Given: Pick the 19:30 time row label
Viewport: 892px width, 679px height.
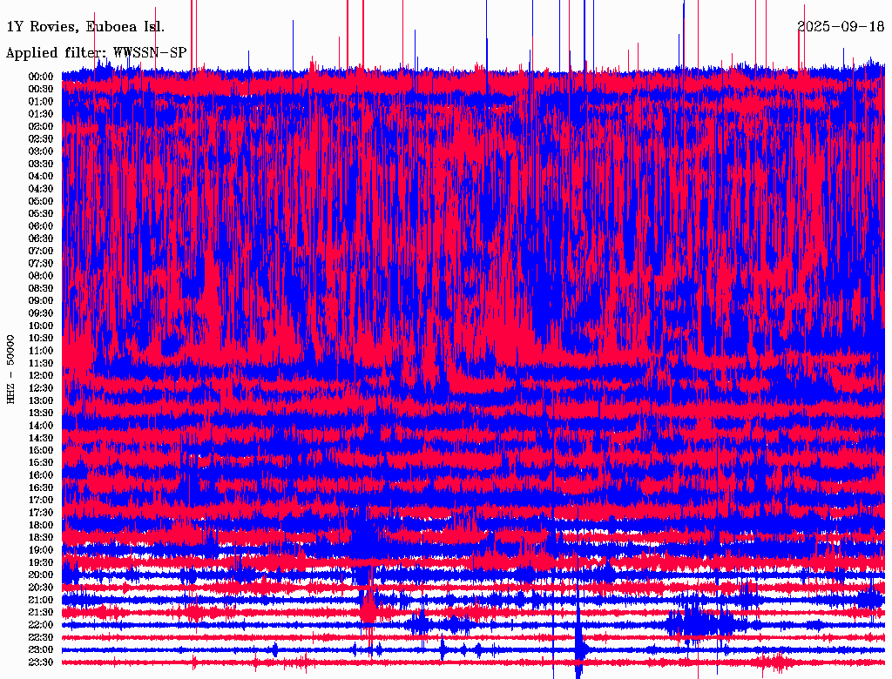Looking at the screenshot, I should (x=41, y=563).
